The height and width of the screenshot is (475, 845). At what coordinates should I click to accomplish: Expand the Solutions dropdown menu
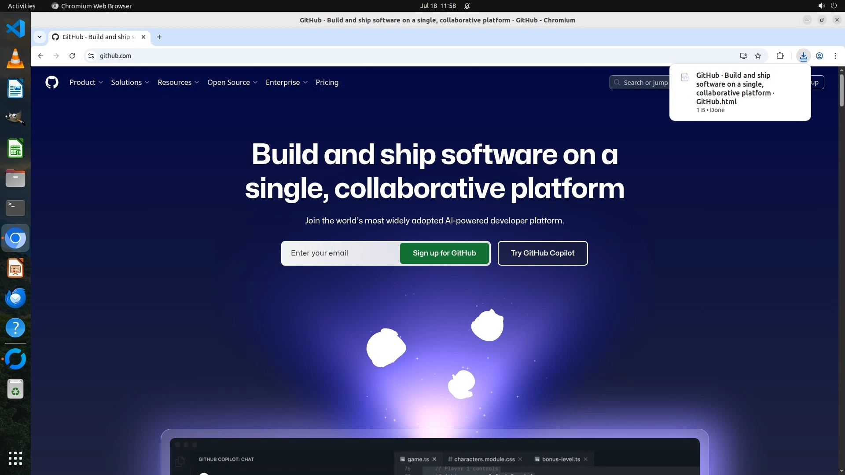coord(130,82)
